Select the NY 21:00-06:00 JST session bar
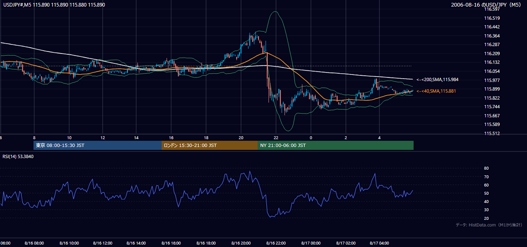527x247 pixels. pyautogui.click(x=336, y=145)
